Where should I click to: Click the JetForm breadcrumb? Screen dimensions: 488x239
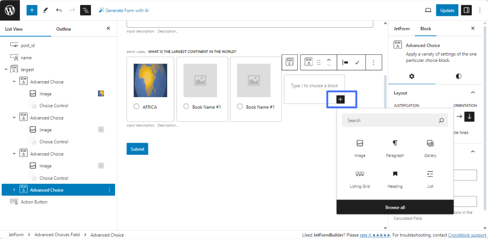[15, 235]
